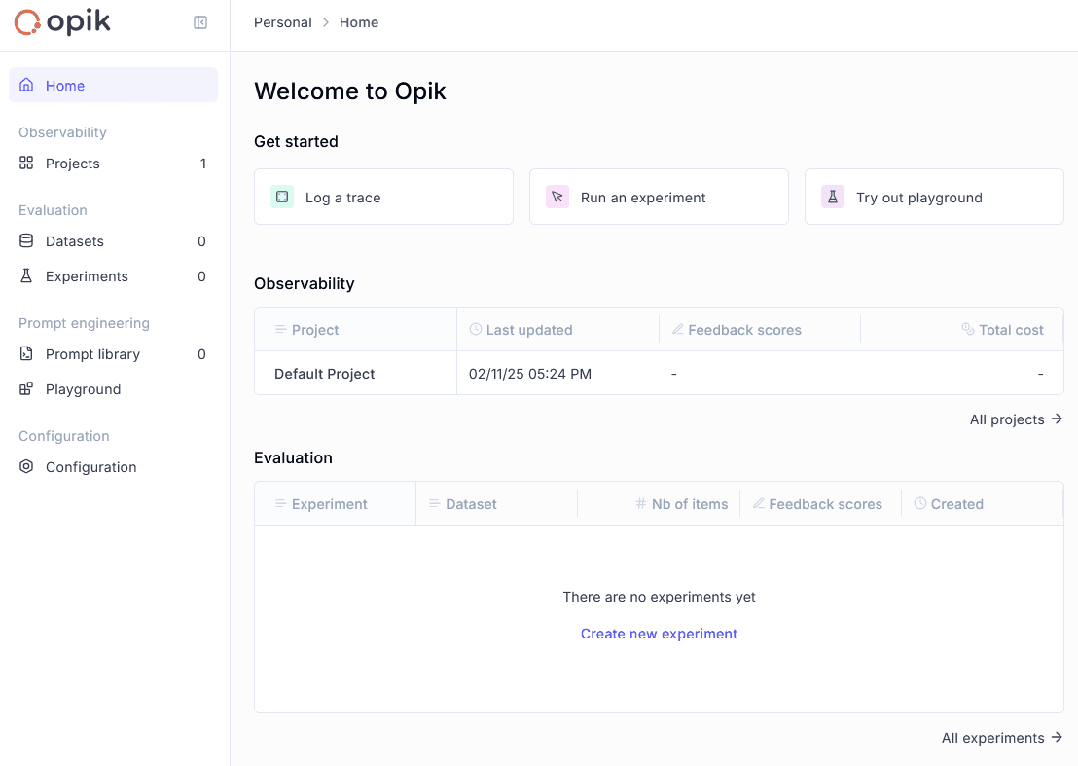Select the Projects icon in the sidebar
The height and width of the screenshot is (766, 1078).
(x=26, y=164)
